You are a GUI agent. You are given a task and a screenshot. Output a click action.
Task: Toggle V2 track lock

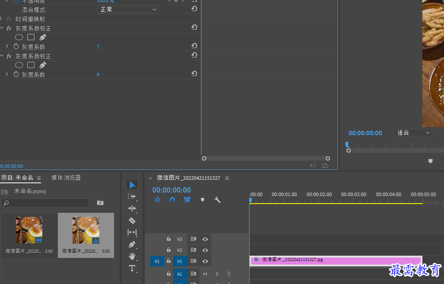tap(169, 250)
